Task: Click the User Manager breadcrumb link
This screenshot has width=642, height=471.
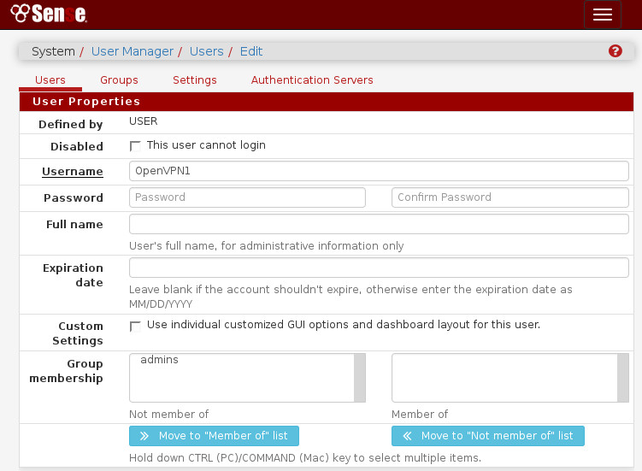Action: click(132, 51)
